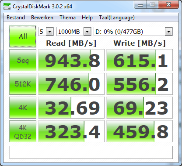Click the empty comment text field
The width and height of the screenshot is (182, 166).
point(91,152)
